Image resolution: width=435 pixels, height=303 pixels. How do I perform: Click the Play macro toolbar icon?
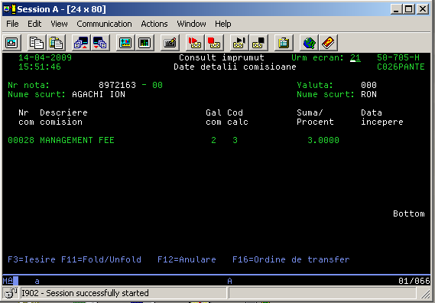click(x=239, y=43)
